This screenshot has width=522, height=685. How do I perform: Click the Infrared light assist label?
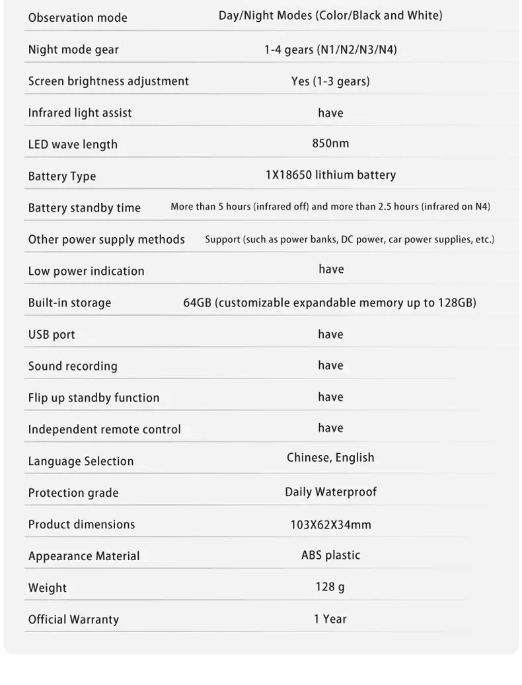click(x=80, y=113)
